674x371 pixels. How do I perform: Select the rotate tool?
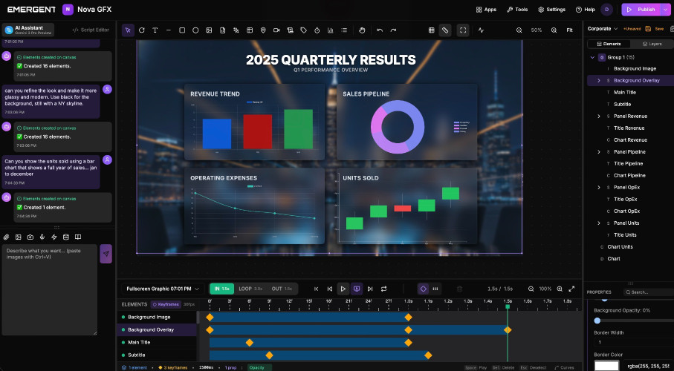141,30
